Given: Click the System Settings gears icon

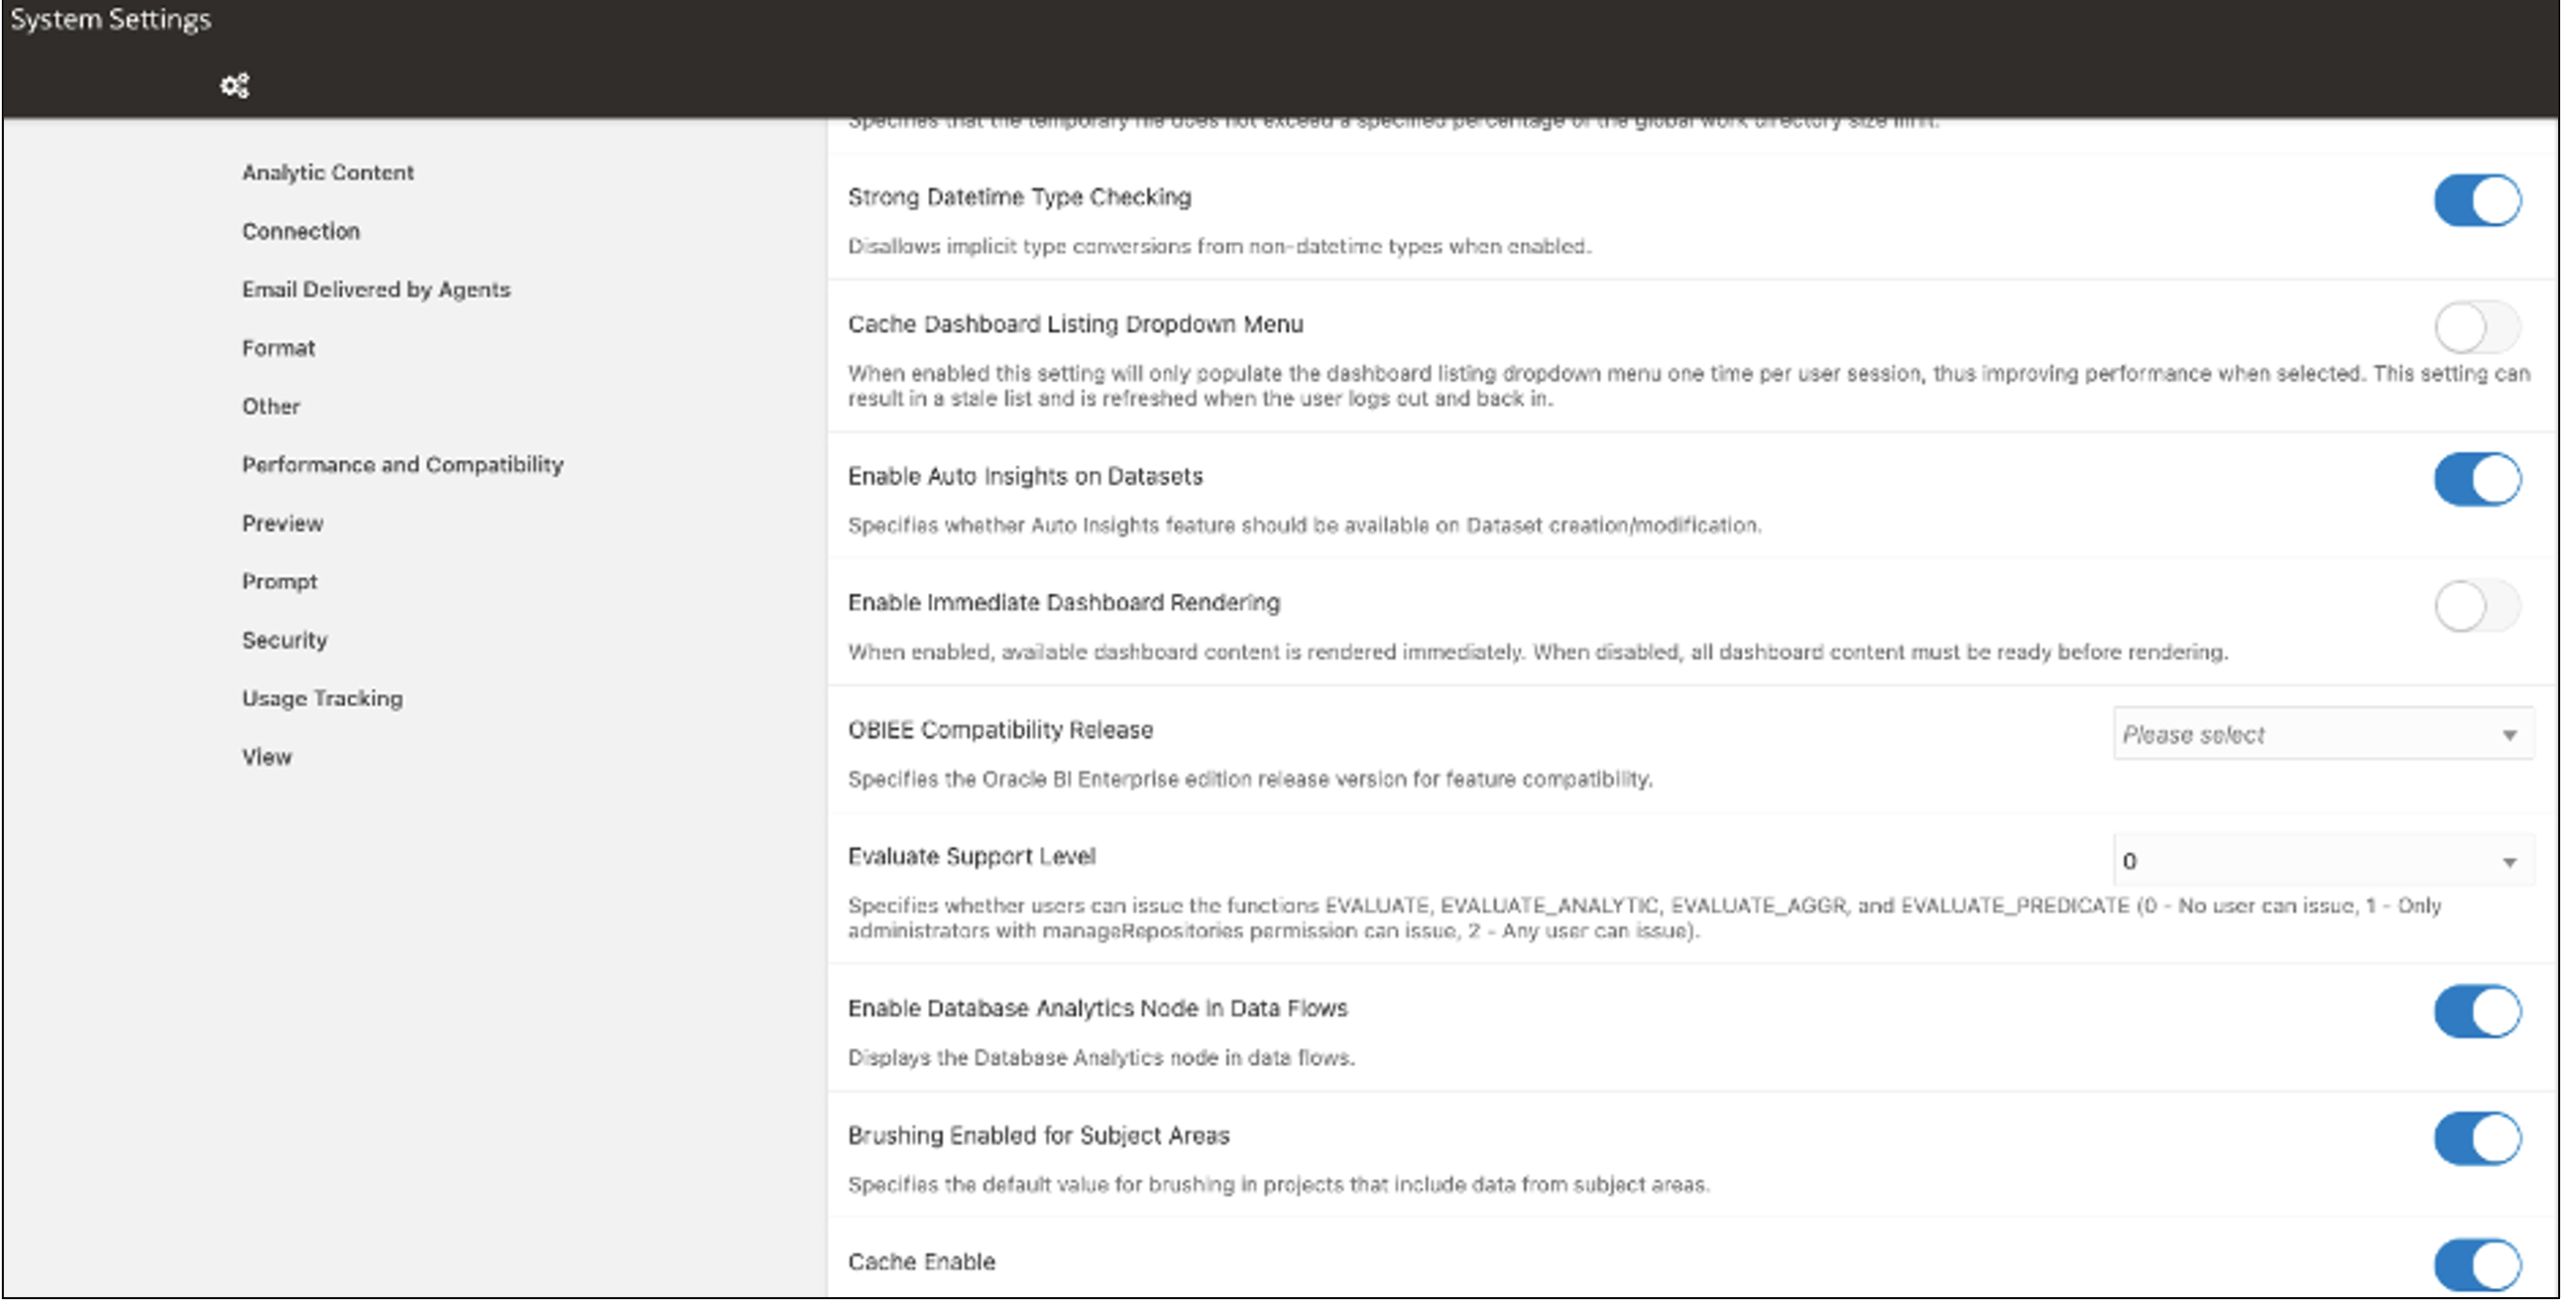Looking at the screenshot, I should pyautogui.click(x=235, y=85).
